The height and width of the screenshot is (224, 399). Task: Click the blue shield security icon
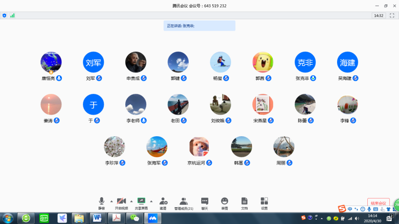click(x=4, y=15)
